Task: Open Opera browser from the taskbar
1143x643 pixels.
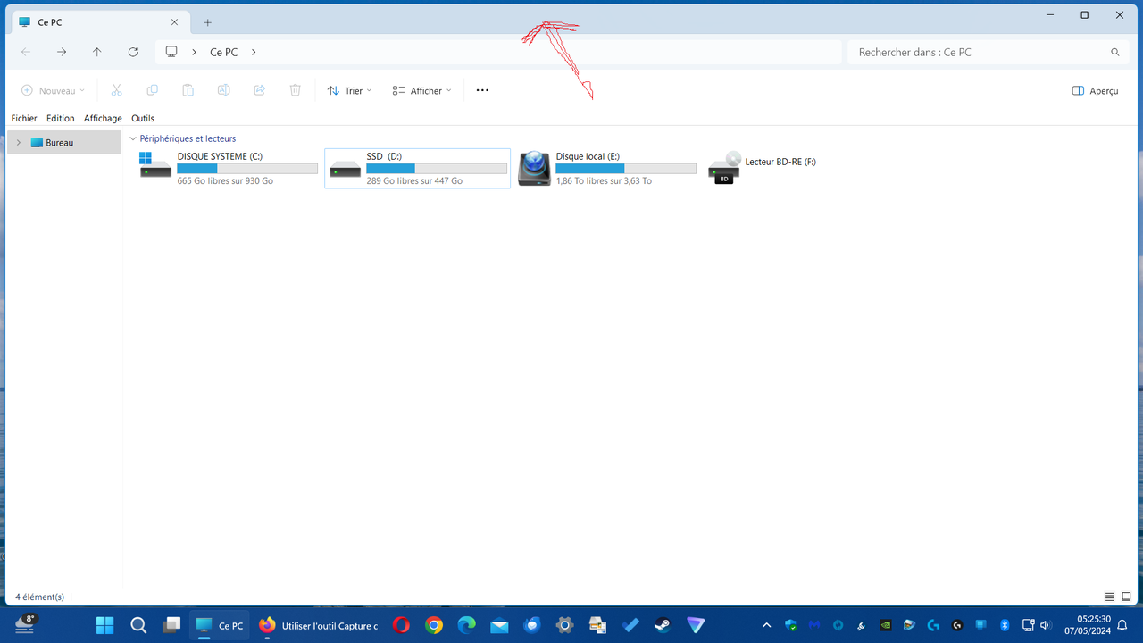Action: (x=401, y=625)
